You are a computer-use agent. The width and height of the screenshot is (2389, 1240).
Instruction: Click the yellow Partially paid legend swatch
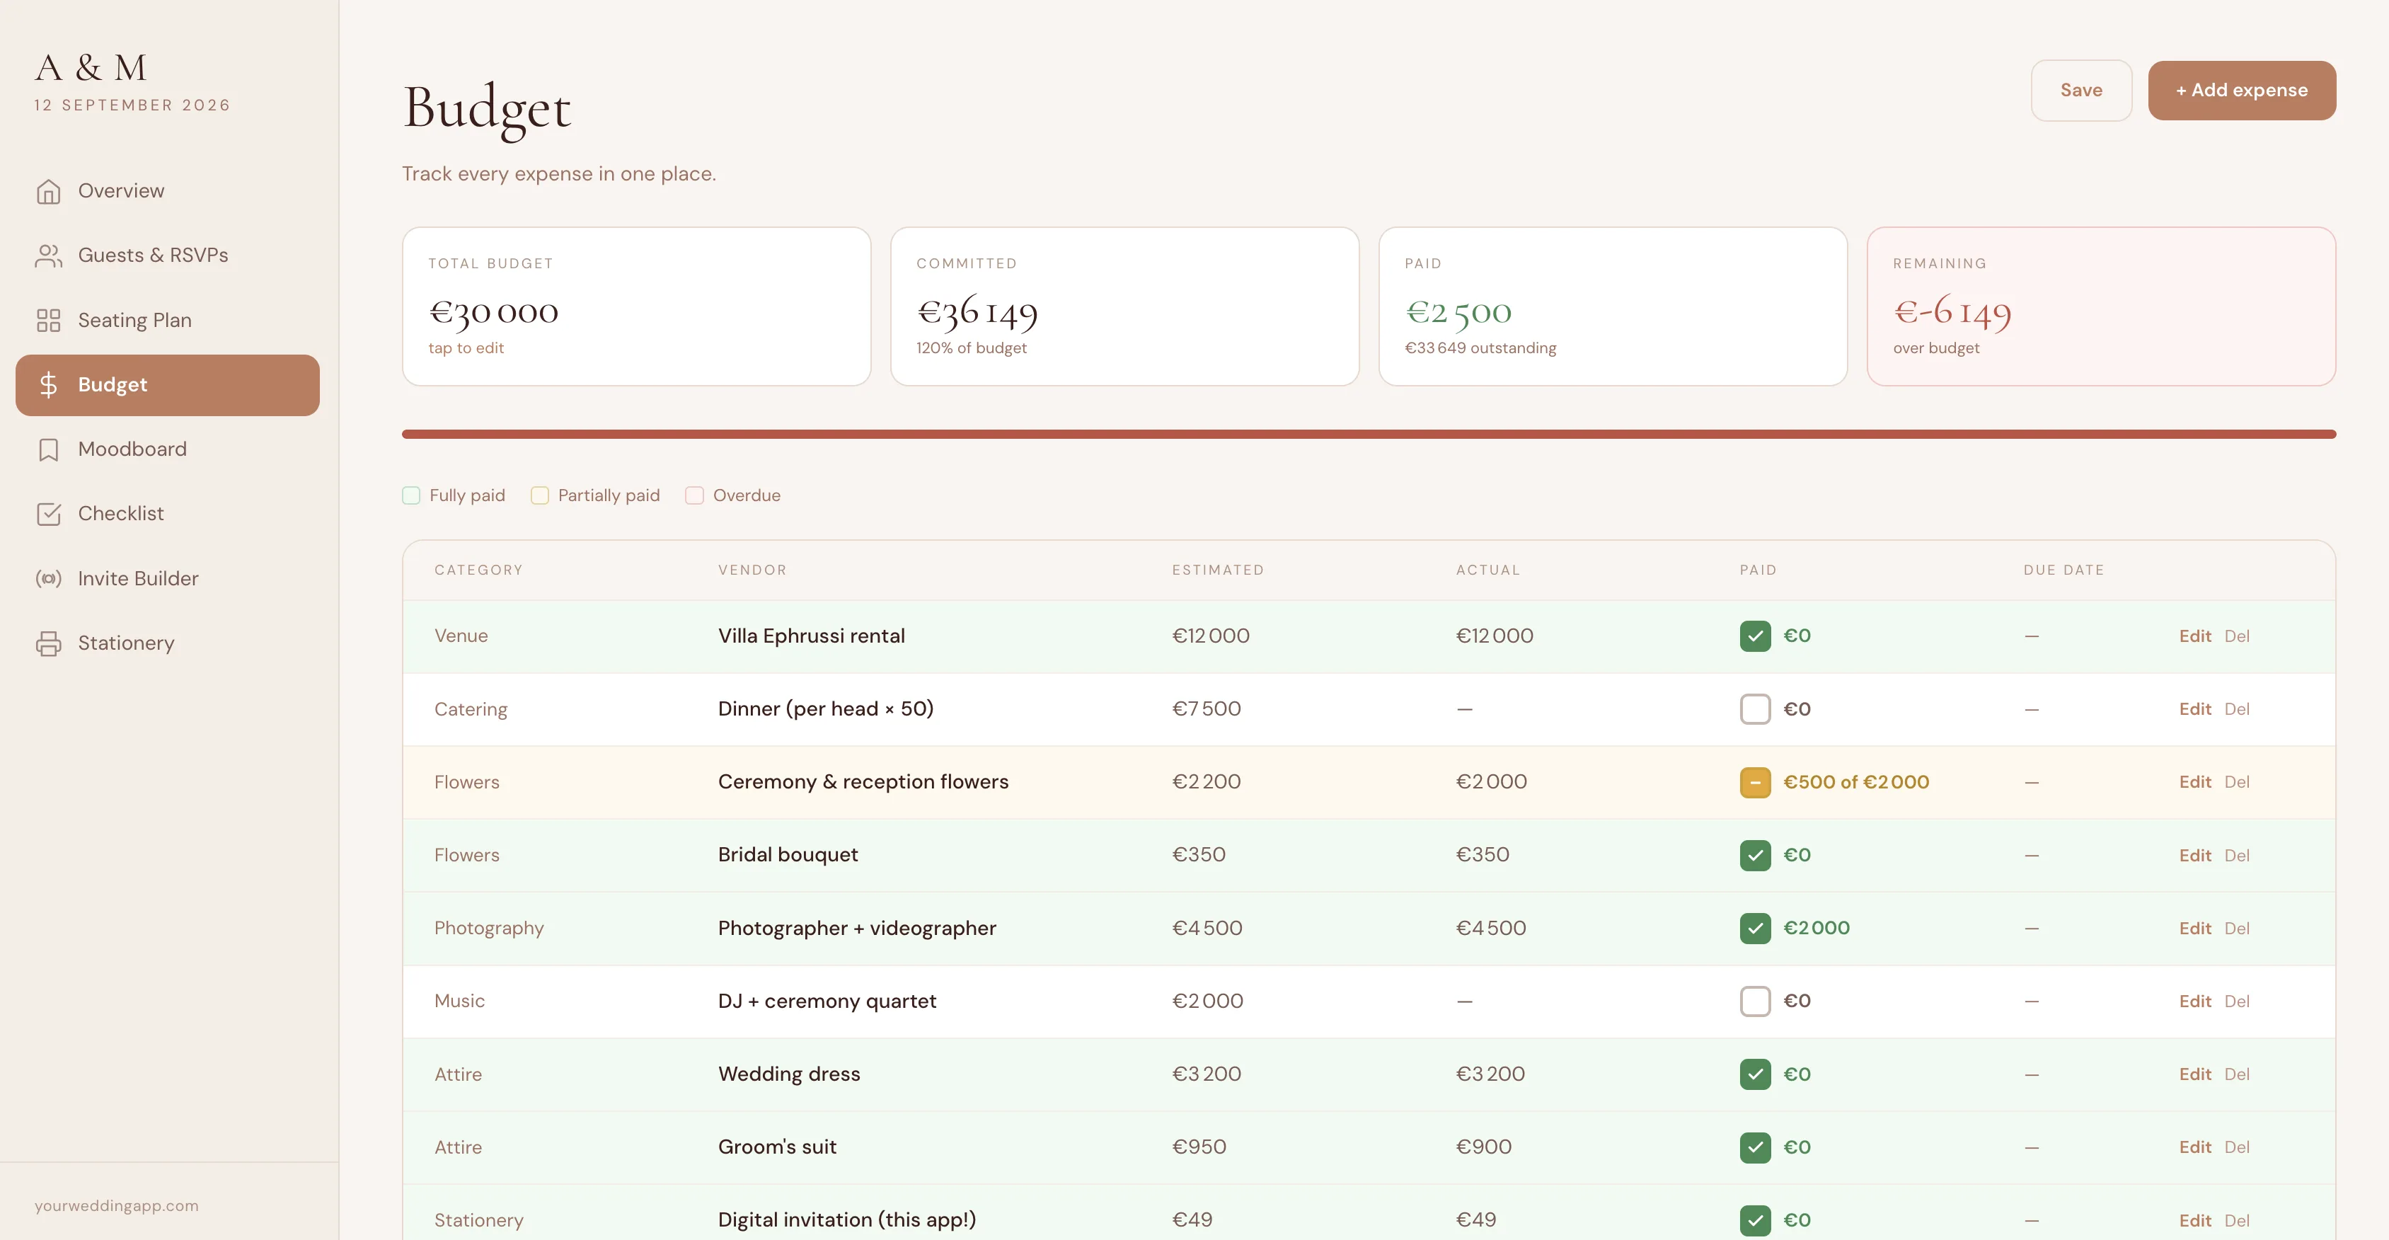540,495
